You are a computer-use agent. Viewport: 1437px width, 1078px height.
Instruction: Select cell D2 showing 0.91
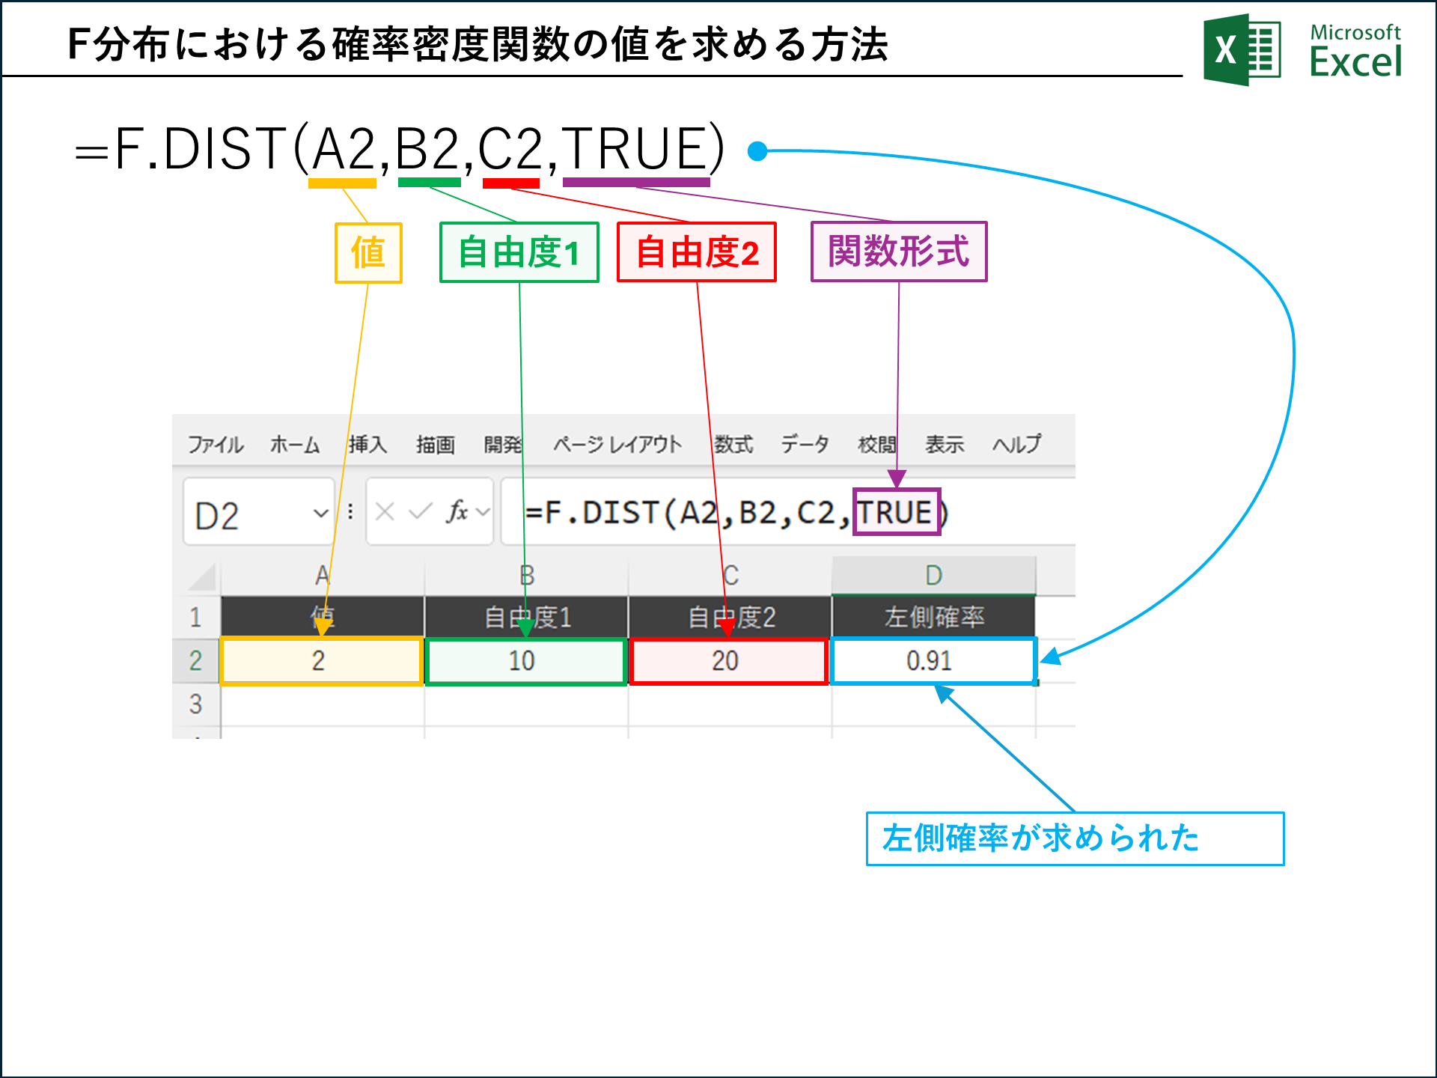pos(933,661)
